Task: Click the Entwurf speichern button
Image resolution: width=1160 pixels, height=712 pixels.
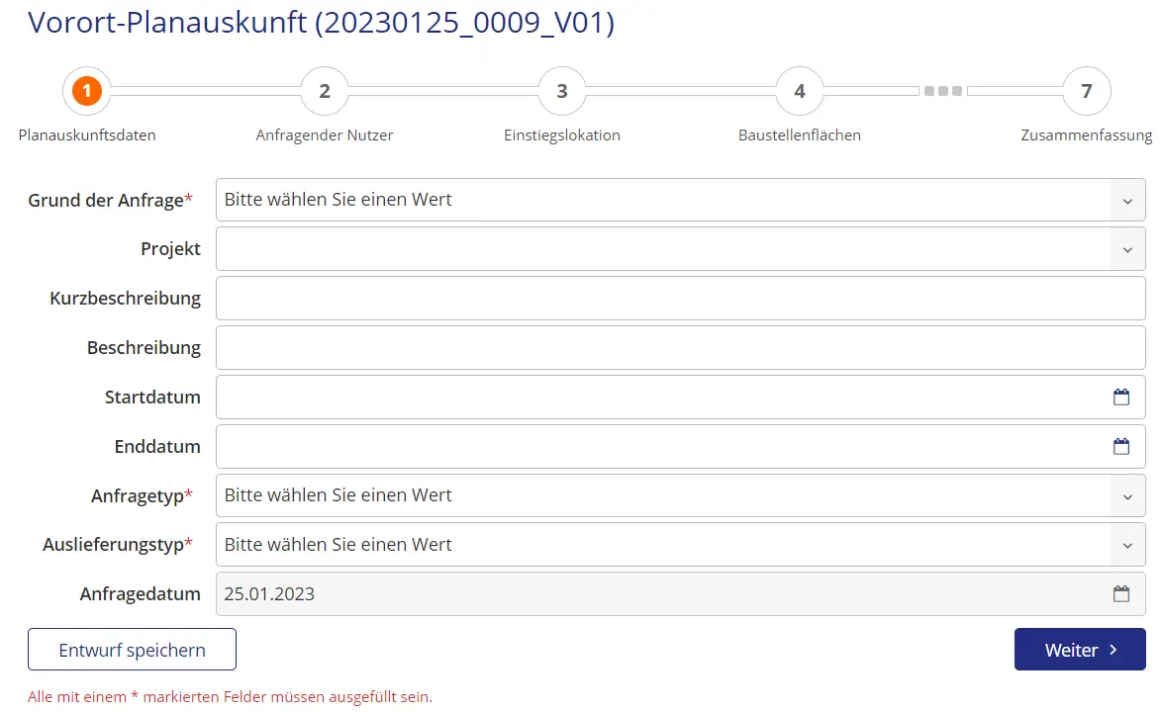Action: pyautogui.click(x=132, y=649)
